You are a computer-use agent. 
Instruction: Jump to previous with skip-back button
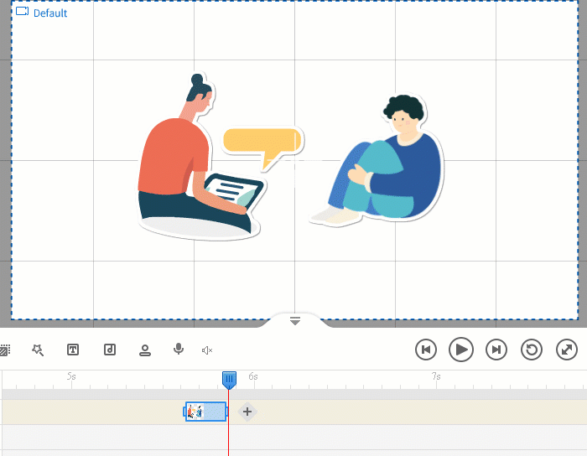426,350
